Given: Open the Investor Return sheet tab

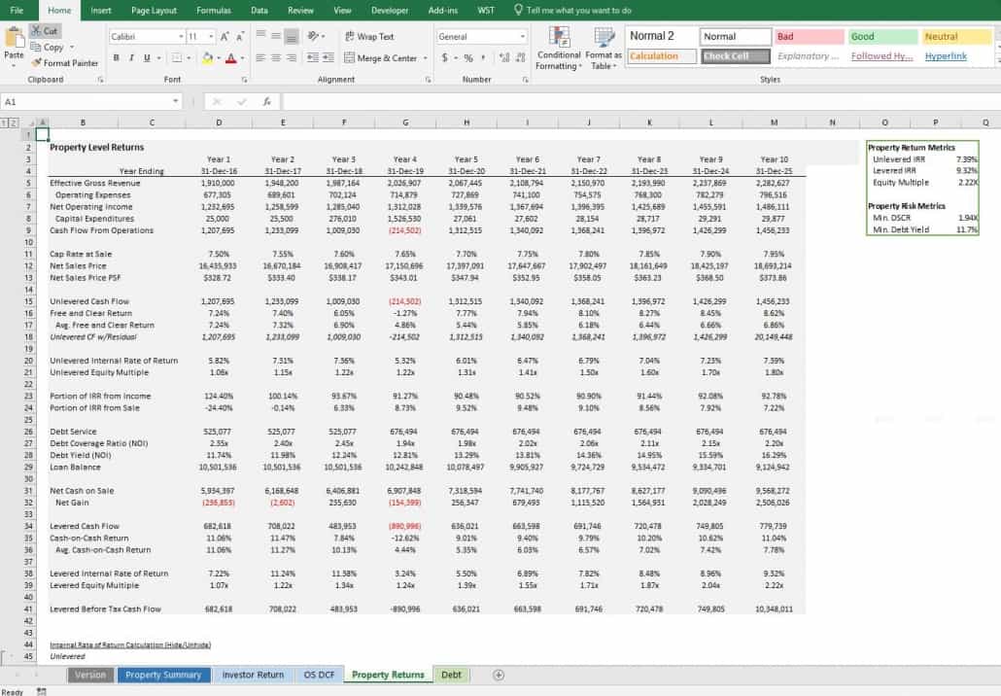Looking at the screenshot, I should 253,675.
